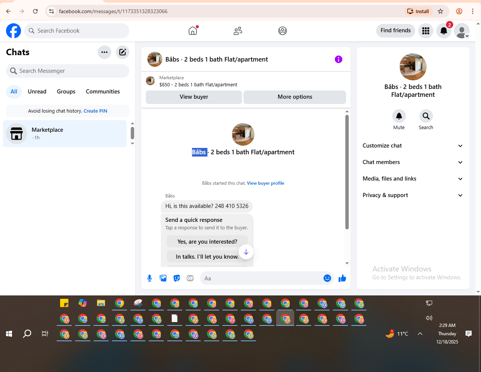Screen dimensions: 481x372
Task: Choose a sticker with sticker icon
Action: (177, 278)
